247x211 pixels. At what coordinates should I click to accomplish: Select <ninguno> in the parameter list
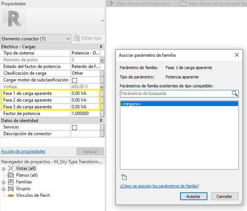coord(179,104)
